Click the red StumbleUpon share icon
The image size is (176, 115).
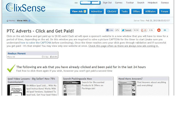(x=159, y=30)
